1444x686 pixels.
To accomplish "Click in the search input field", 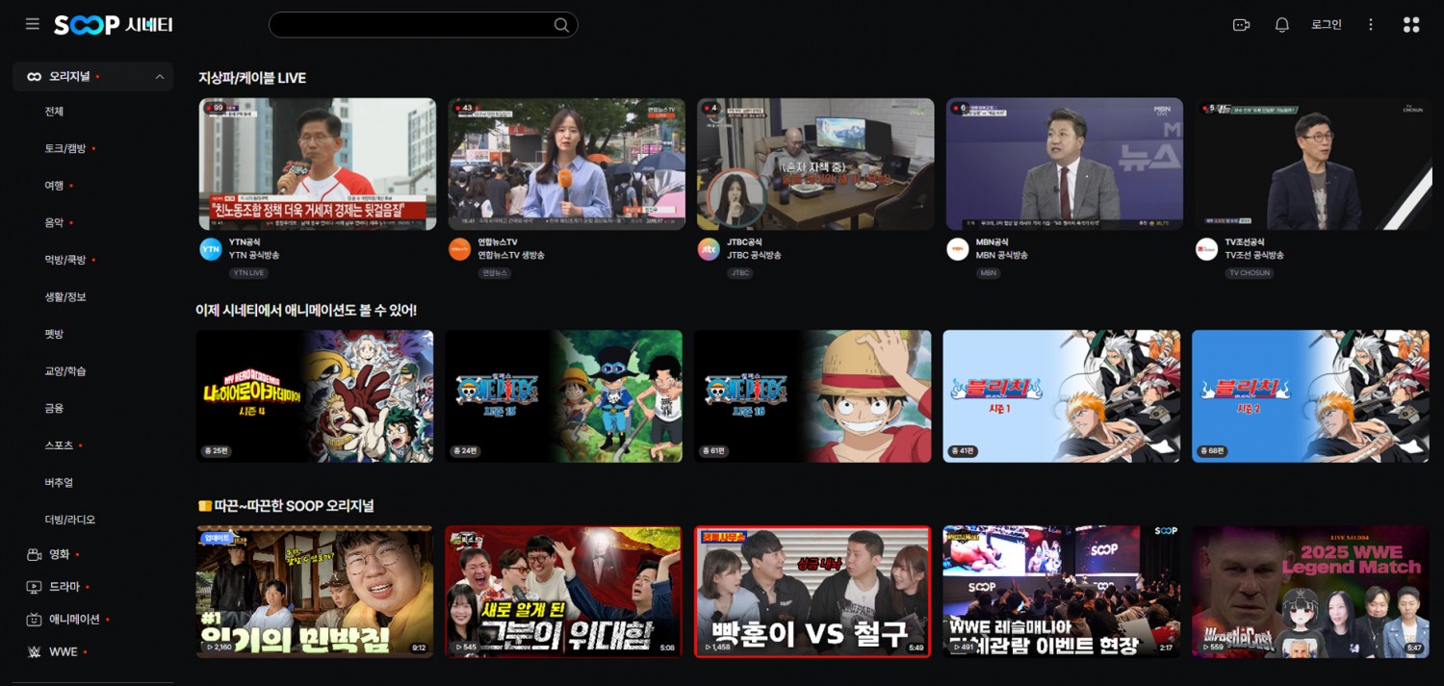I will (409, 25).
